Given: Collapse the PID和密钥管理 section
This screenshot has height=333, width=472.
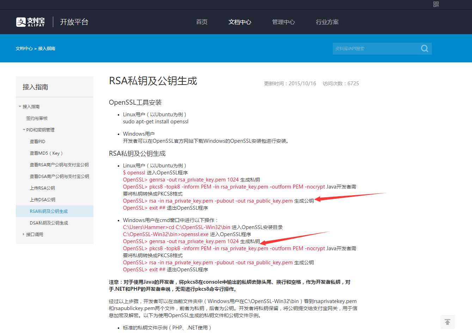Looking at the screenshot, I should (x=24, y=130).
